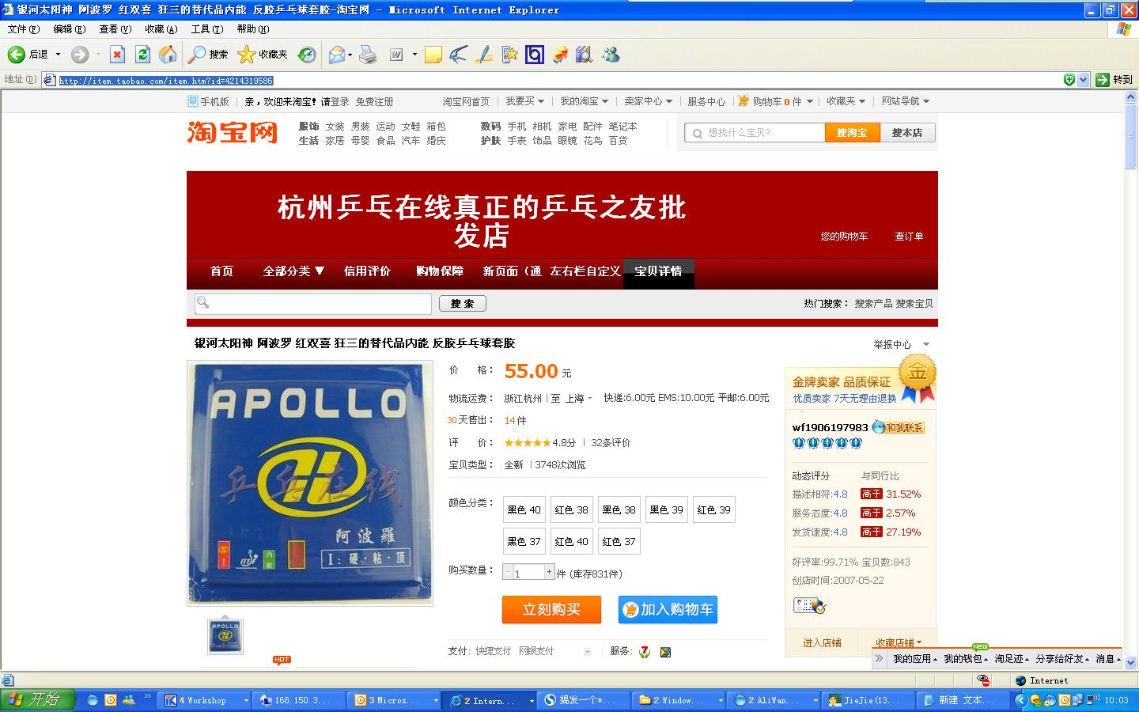Image resolution: width=1139 pixels, height=712 pixels.
Task: Refresh the page using green arrows icon
Action: pos(142,54)
